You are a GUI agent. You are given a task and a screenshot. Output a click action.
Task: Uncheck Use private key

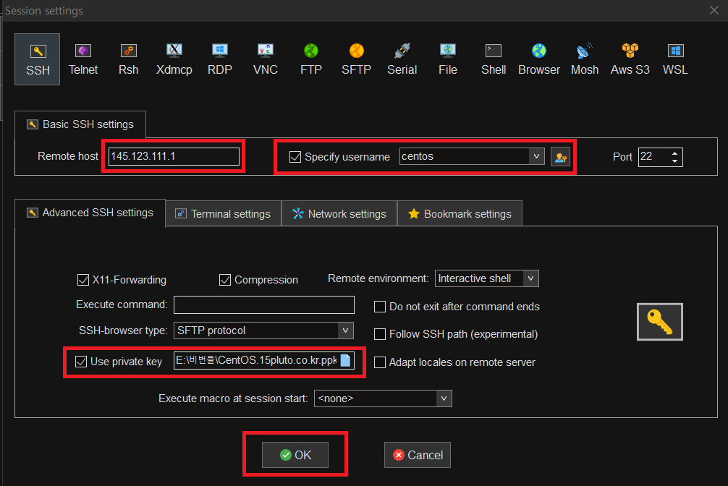click(x=81, y=362)
